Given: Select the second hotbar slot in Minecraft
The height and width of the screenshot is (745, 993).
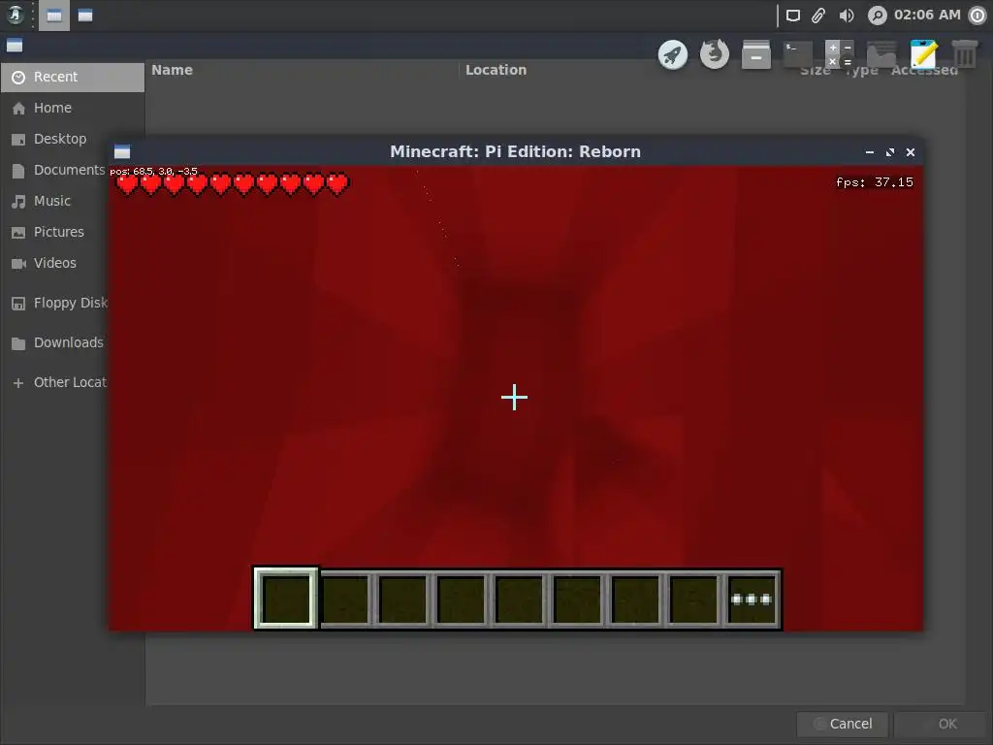Looking at the screenshot, I should tap(344, 599).
